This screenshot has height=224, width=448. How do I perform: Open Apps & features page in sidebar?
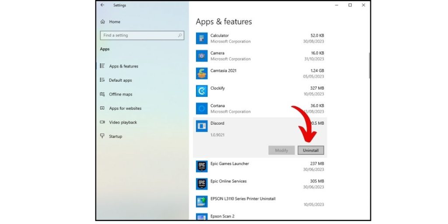click(123, 66)
